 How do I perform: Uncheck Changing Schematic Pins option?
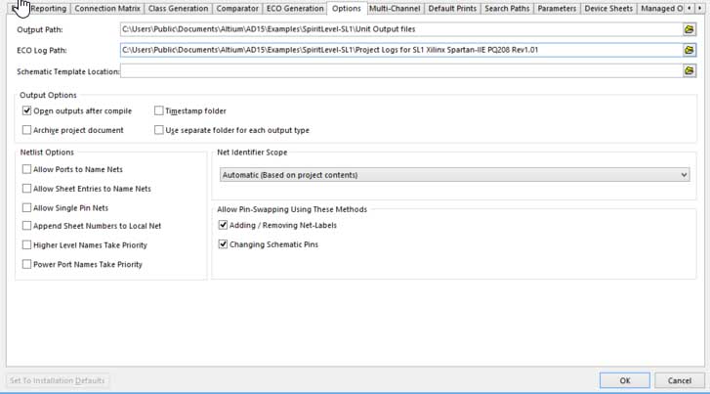pos(223,244)
